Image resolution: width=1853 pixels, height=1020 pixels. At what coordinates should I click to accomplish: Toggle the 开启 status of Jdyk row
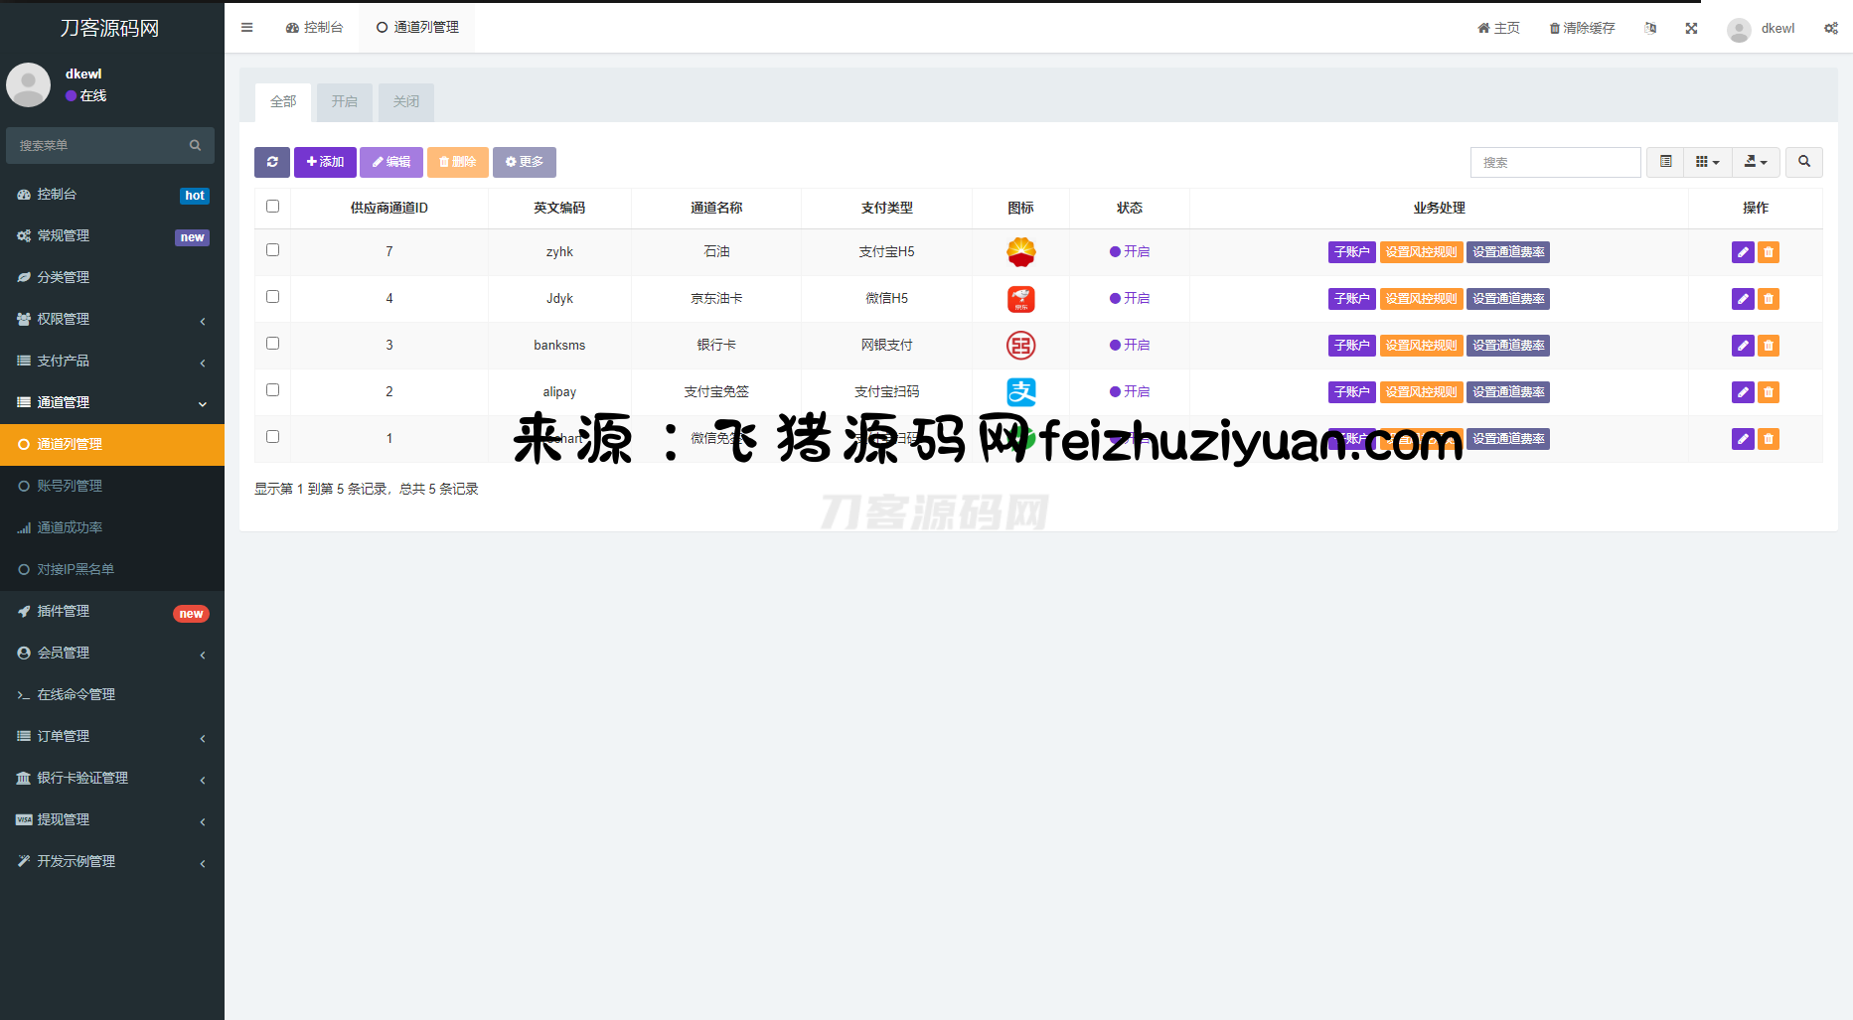tap(1130, 299)
